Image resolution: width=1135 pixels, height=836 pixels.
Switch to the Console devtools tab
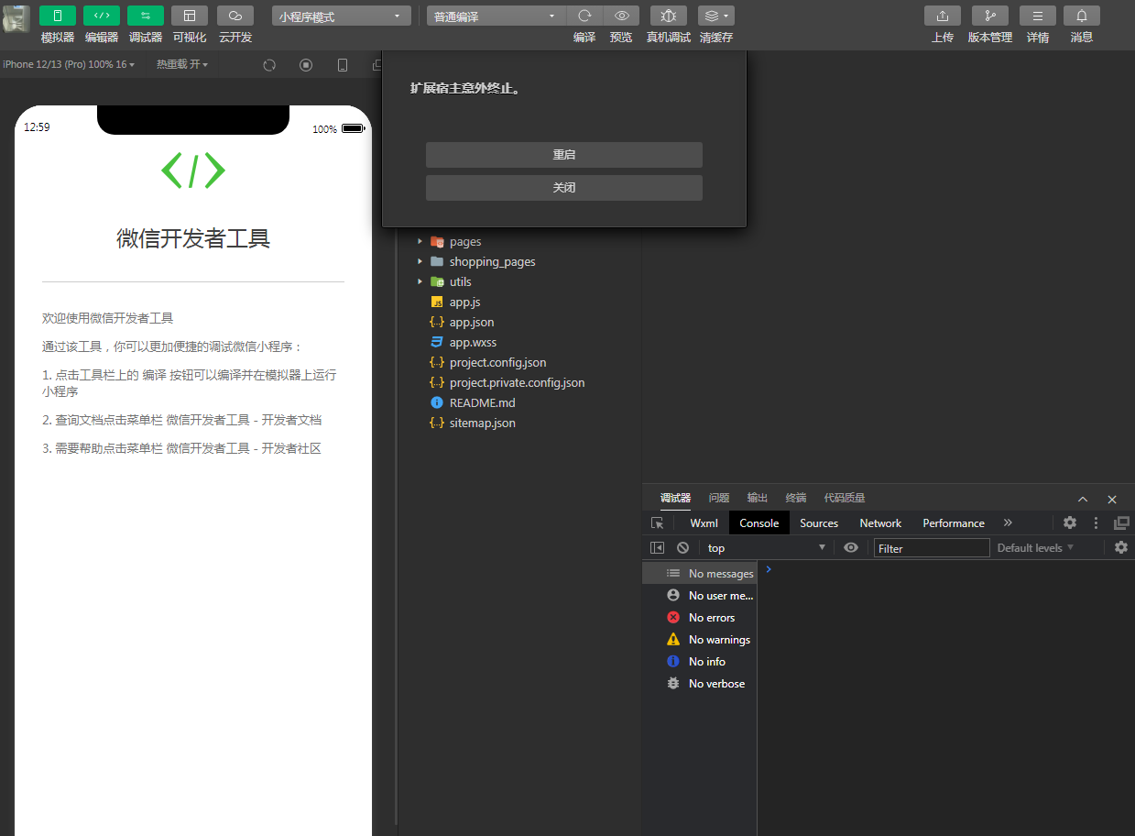(759, 523)
